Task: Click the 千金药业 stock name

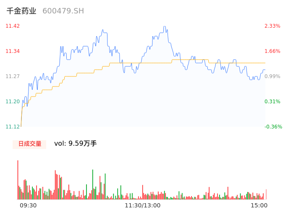Action: (21, 11)
